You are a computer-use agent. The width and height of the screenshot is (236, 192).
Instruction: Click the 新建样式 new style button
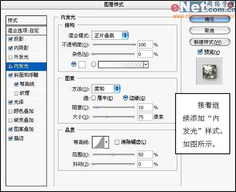coord(210,42)
